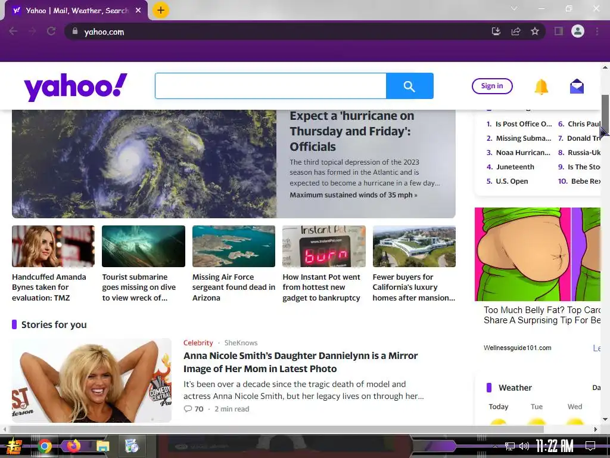Click the install app icon in address bar
This screenshot has width=610, height=458.
click(496, 32)
